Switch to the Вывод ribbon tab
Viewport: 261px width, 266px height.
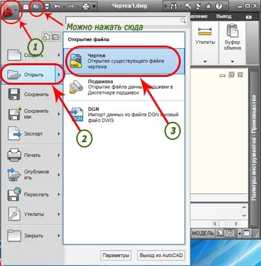coord(224,16)
